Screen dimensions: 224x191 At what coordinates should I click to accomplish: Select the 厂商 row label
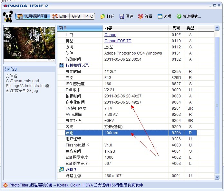(69, 35)
